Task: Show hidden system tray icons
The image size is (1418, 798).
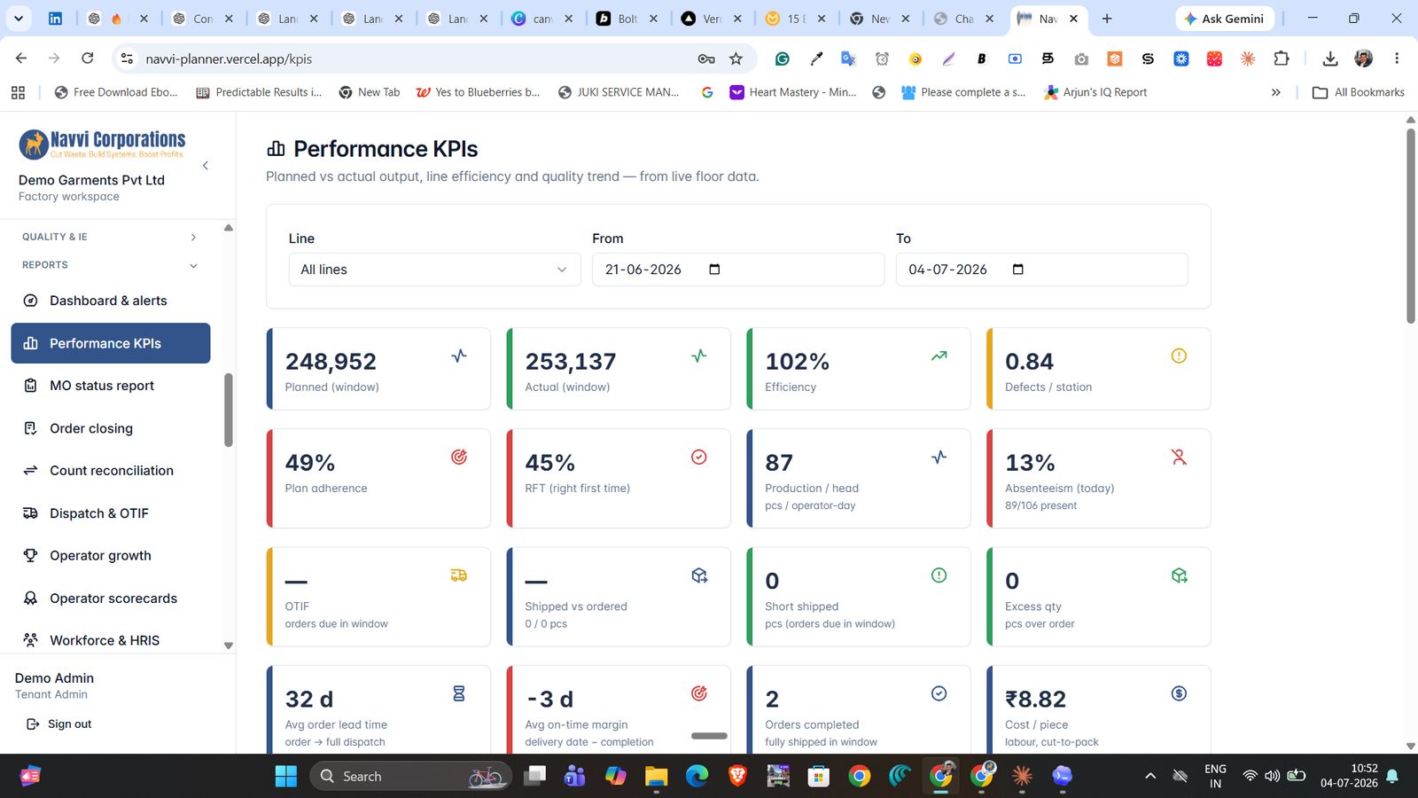Action: tap(1150, 777)
